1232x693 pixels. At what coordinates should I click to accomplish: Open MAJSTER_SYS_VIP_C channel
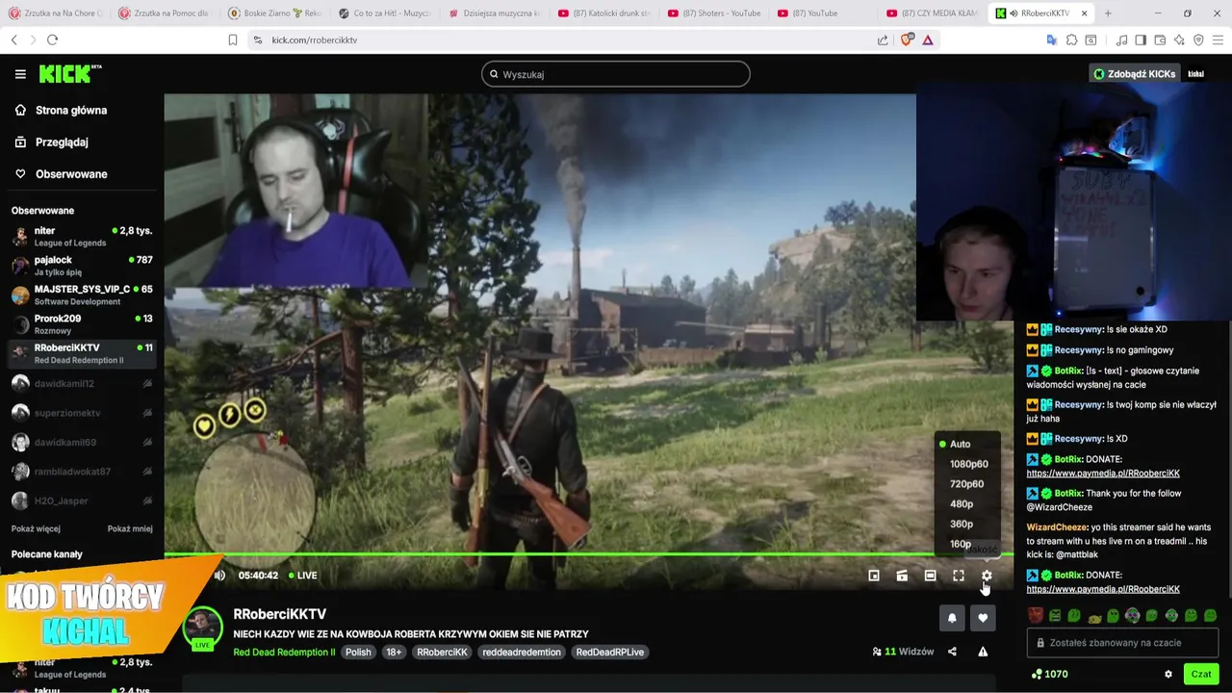[81, 295]
